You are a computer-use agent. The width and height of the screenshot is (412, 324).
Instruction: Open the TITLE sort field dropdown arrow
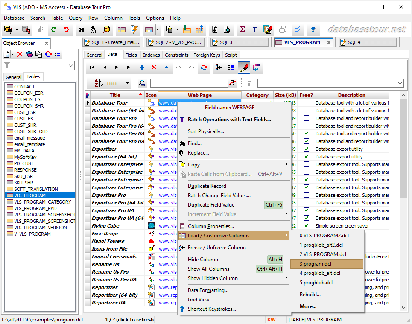[127, 83]
